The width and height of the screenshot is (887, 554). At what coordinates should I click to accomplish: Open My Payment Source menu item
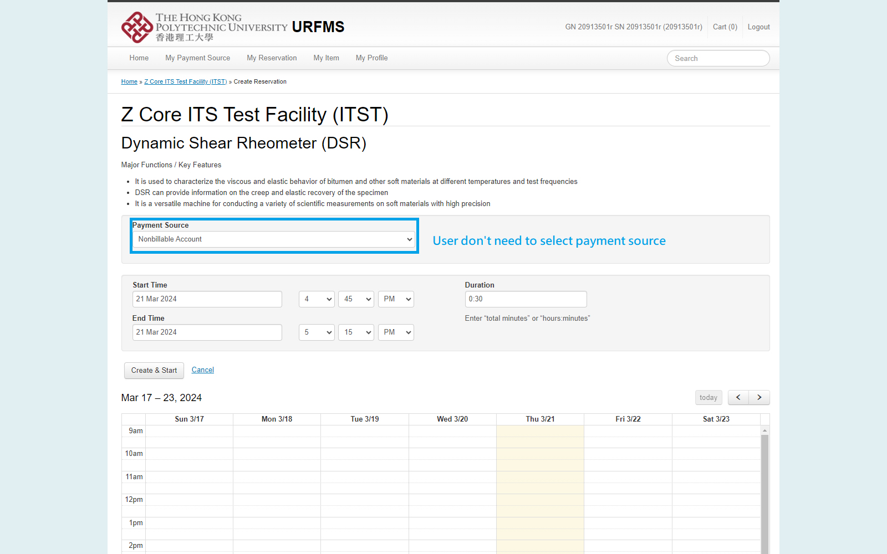click(x=197, y=58)
